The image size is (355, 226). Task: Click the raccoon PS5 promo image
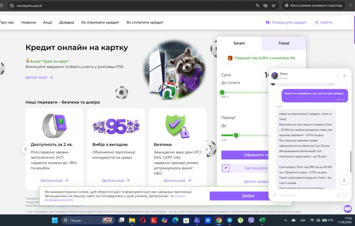click(x=175, y=70)
